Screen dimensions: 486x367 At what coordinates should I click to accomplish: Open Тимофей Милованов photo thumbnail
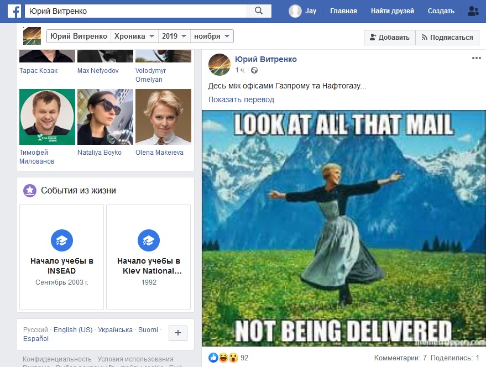tap(47, 117)
